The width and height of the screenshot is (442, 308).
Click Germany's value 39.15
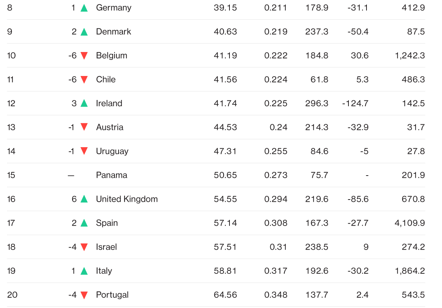point(225,8)
